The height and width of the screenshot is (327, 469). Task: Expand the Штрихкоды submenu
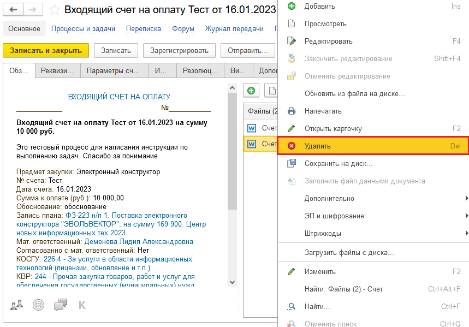[323, 233]
